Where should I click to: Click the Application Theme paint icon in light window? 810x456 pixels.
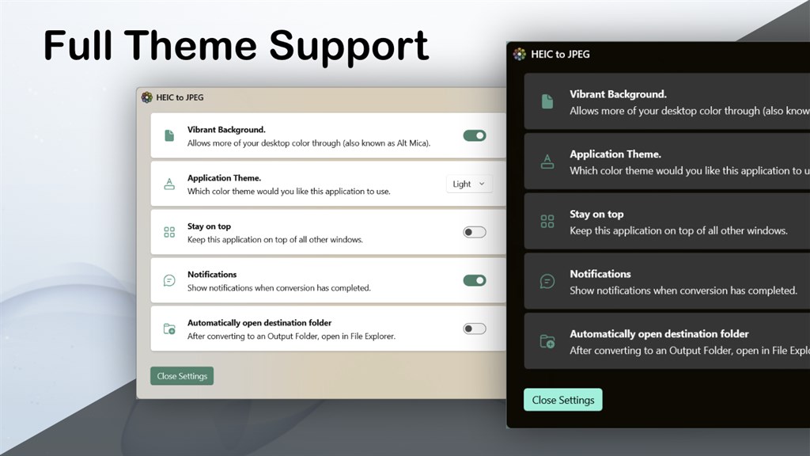169,184
